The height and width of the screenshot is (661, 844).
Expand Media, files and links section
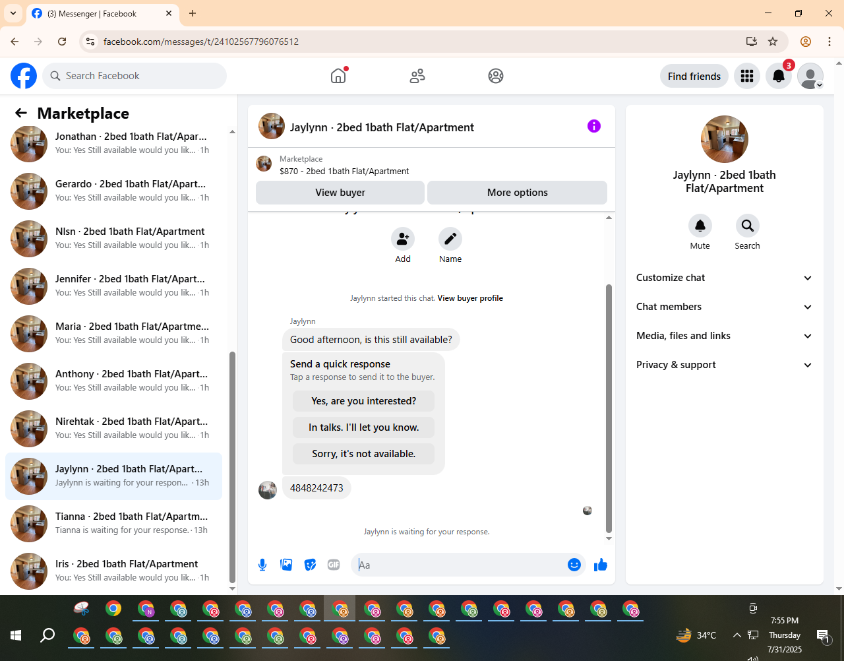click(724, 336)
